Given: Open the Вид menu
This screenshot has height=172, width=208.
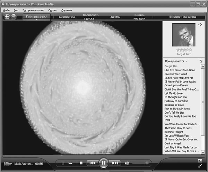Looking at the screenshot, I should [x=16, y=10].
